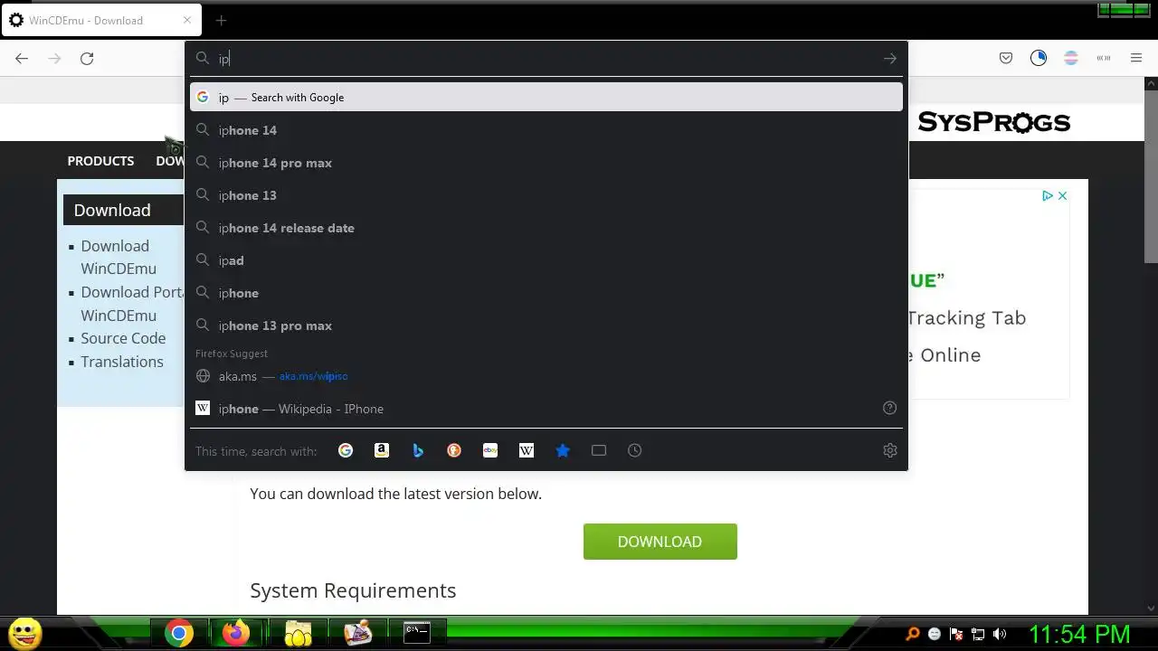The image size is (1158, 651).
Task: Choose the plain 'iphone' suggestion
Action: (x=546, y=293)
